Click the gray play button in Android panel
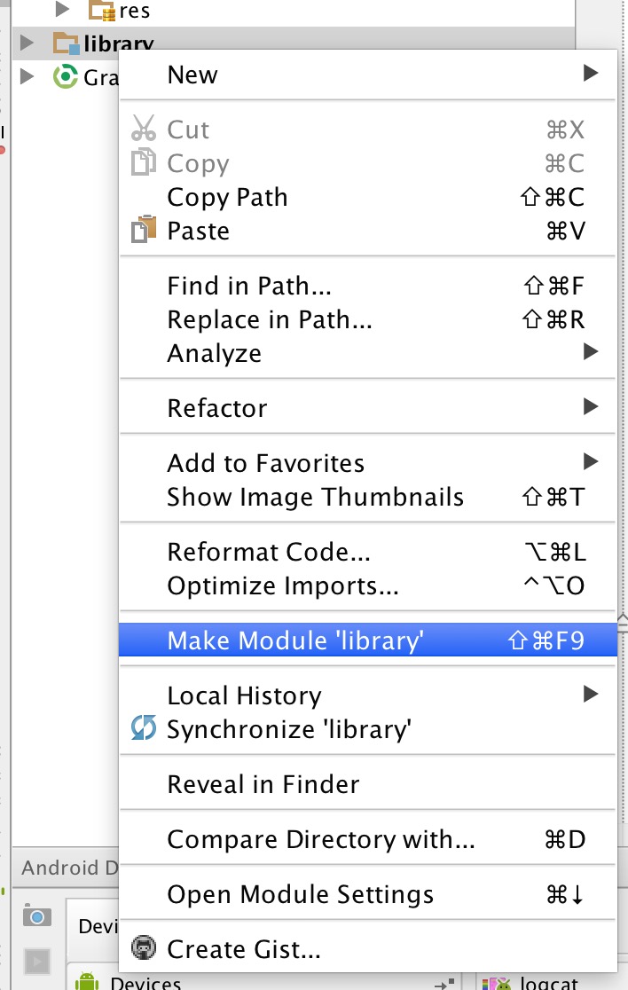 click(36, 962)
